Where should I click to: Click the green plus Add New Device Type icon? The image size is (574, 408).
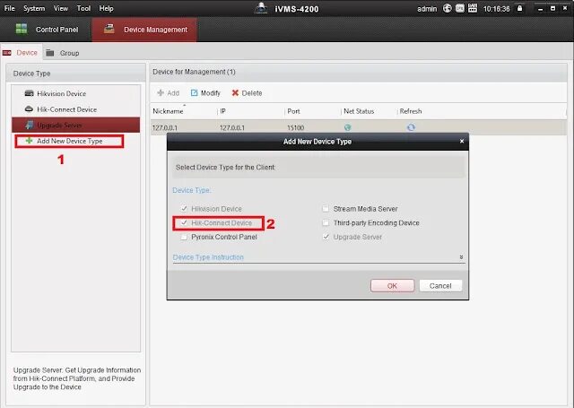click(29, 141)
